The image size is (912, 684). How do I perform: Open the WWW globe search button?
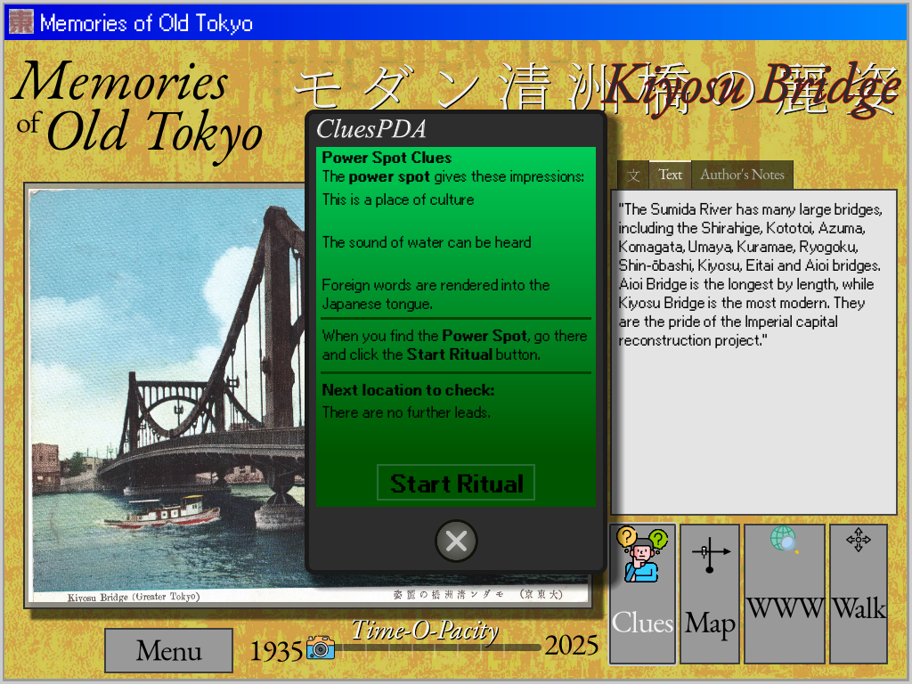click(x=785, y=594)
